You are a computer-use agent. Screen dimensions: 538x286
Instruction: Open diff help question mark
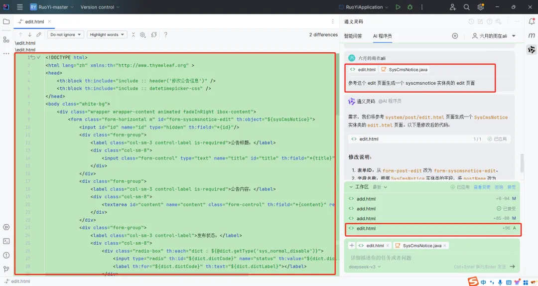pyautogui.click(x=166, y=35)
